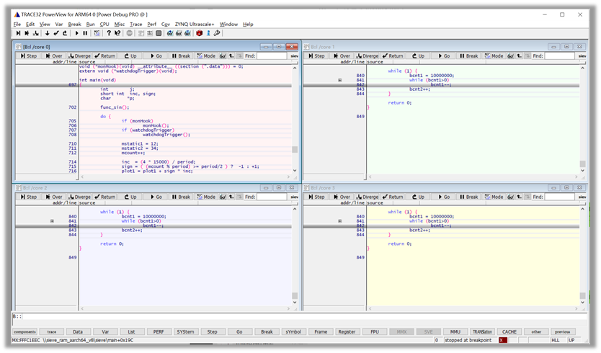
Task: Click Go button in core 0 window
Action: point(156,56)
